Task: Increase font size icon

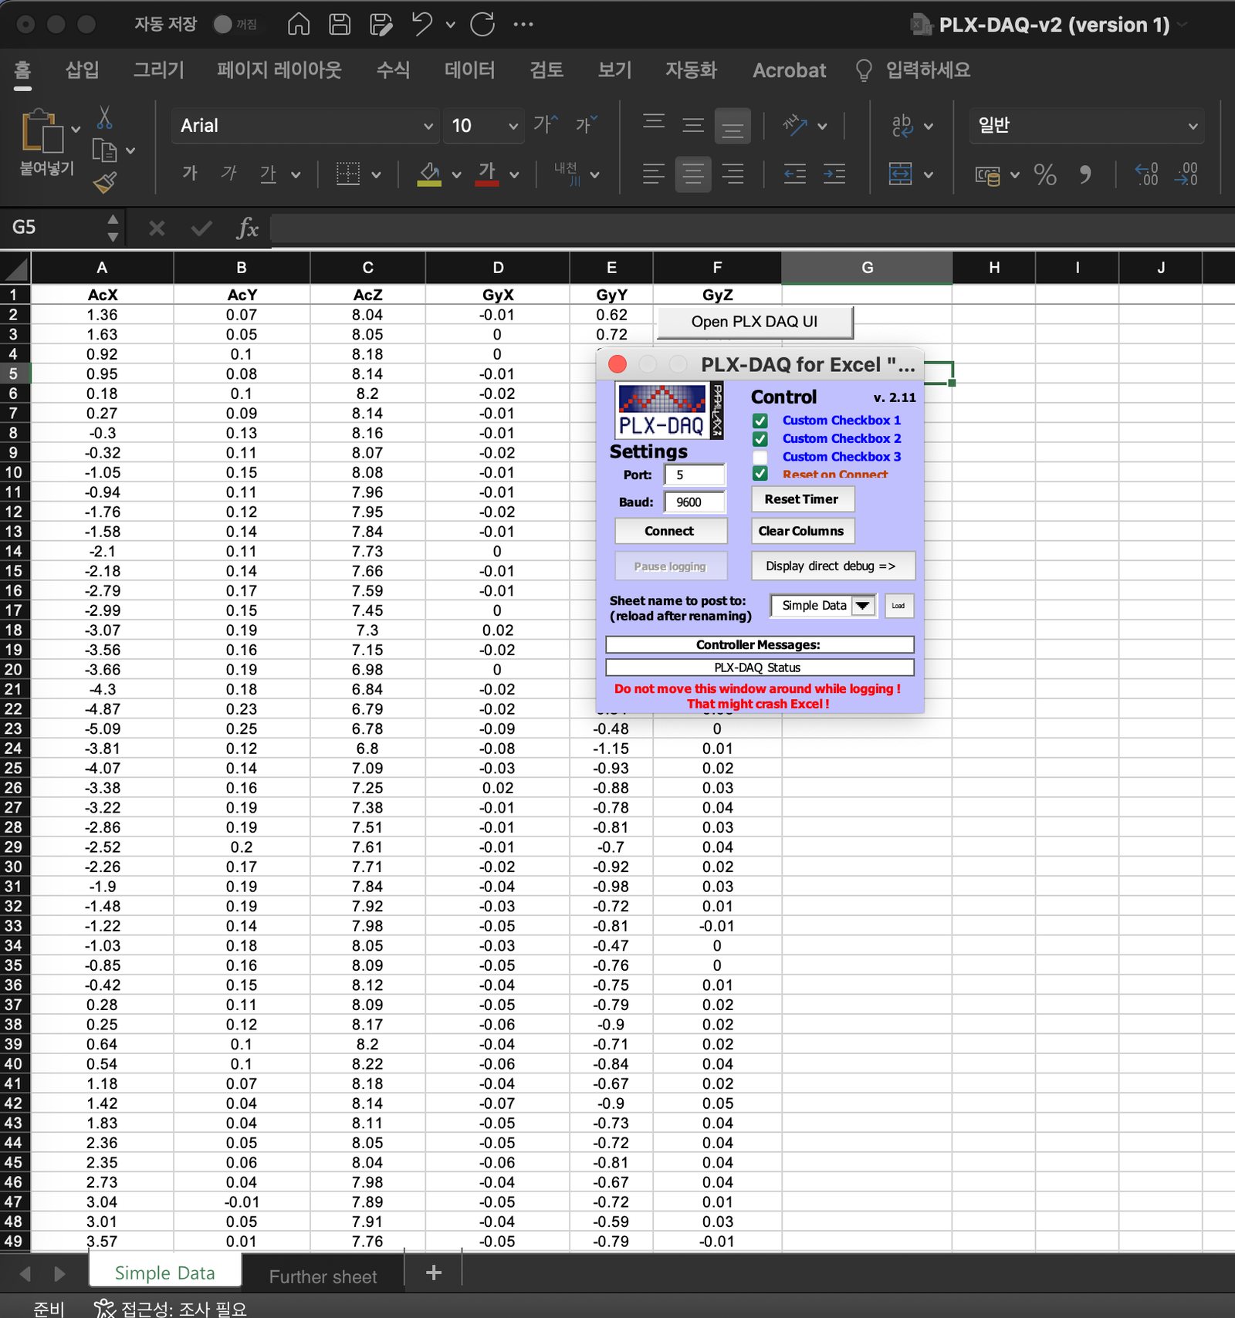Action: 545,124
